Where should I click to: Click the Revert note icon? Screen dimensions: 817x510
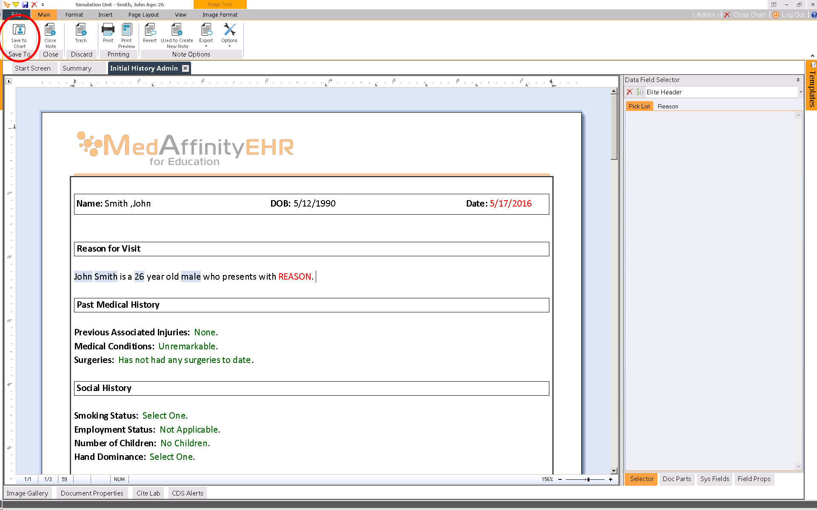click(x=150, y=33)
